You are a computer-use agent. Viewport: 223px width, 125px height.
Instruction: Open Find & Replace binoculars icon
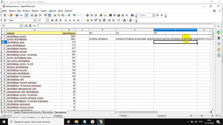click(x=110, y=15)
